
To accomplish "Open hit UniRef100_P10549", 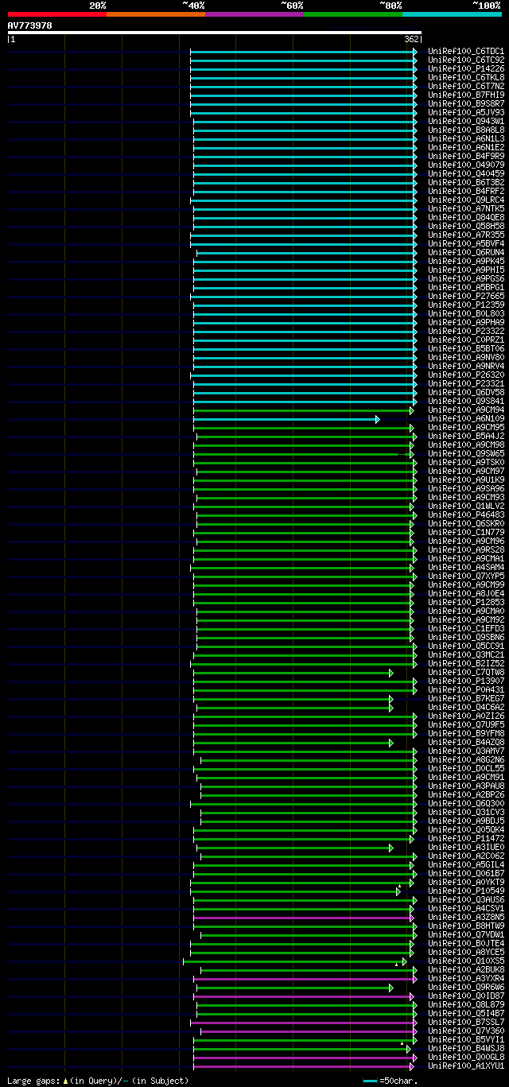I will (x=466, y=891).
